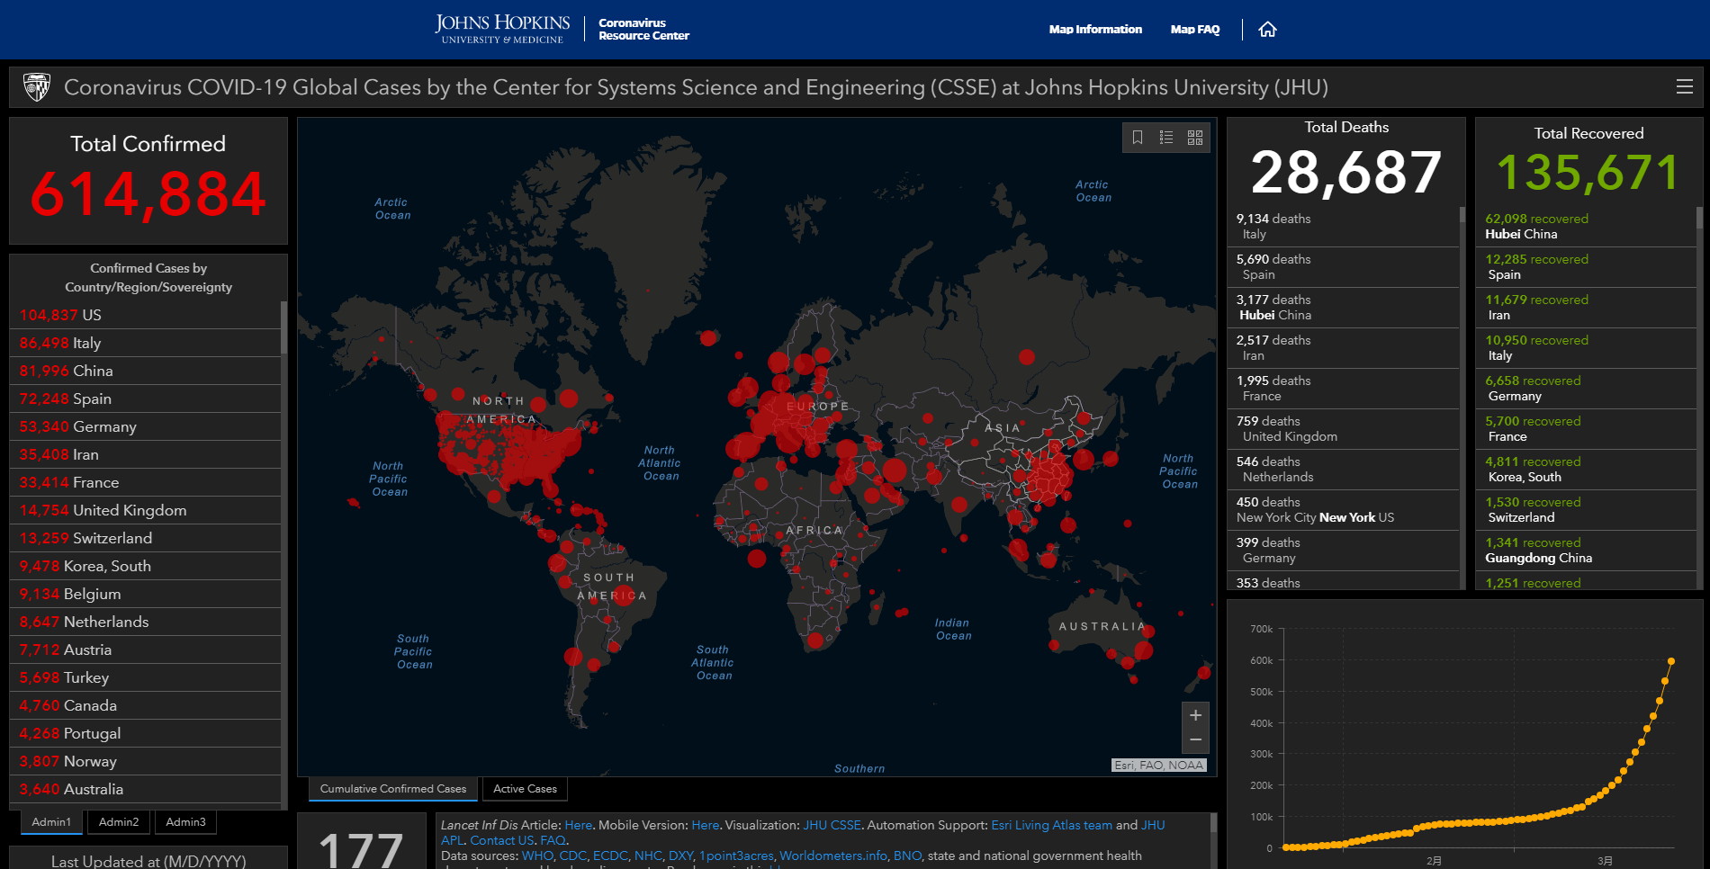Show the map legend list icon
The image size is (1710, 869).
(1166, 137)
